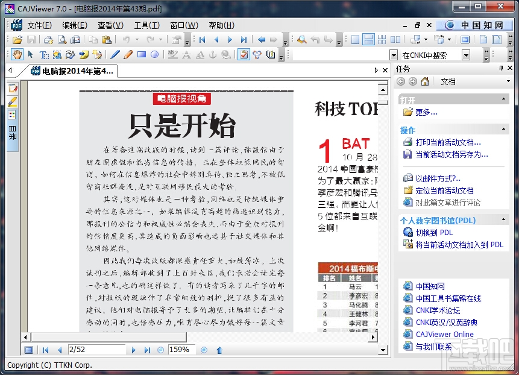This screenshot has width=519, height=375.
Task: Jump to last page via top toolbar
Action: coord(244,40)
